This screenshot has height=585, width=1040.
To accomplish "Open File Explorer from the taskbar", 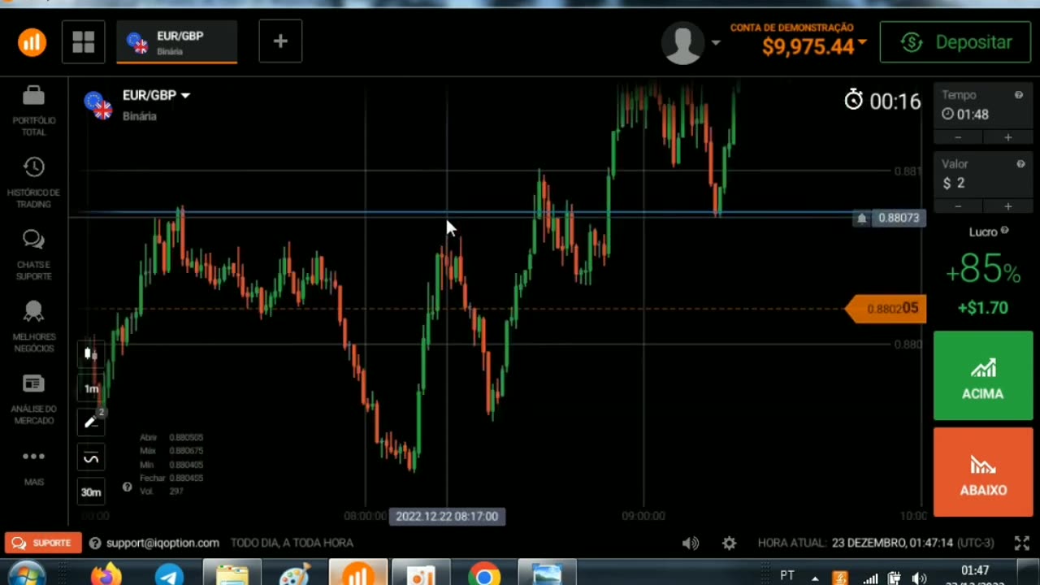I will pyautogui.click(x=232, y=574).
